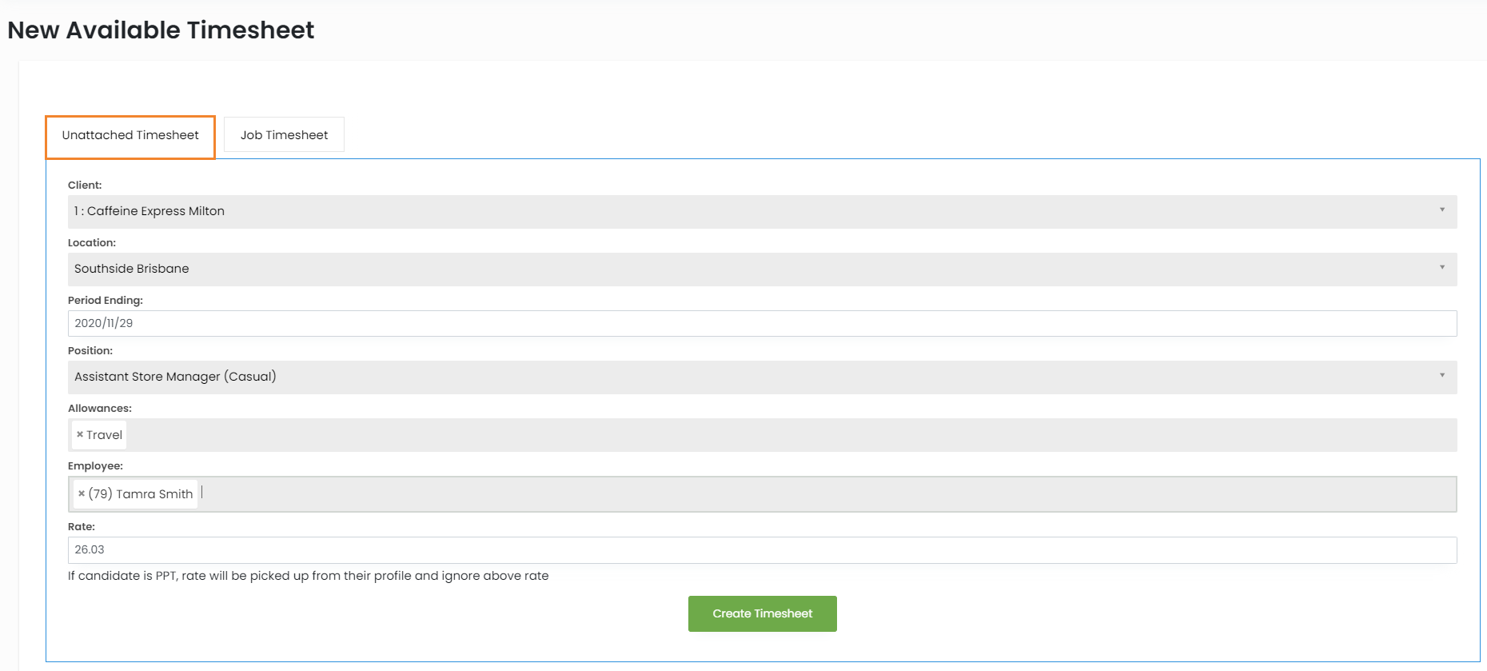Click the arrow icon of the Location select
The height and width of the screenshot is (671, 1487).
[x=1441, y=268]
